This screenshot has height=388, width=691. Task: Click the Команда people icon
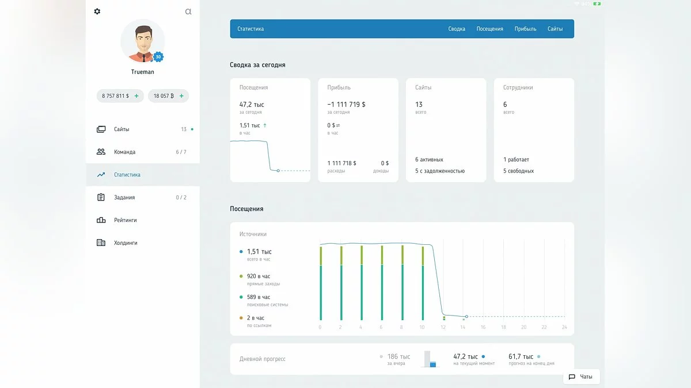pos(101,152)
